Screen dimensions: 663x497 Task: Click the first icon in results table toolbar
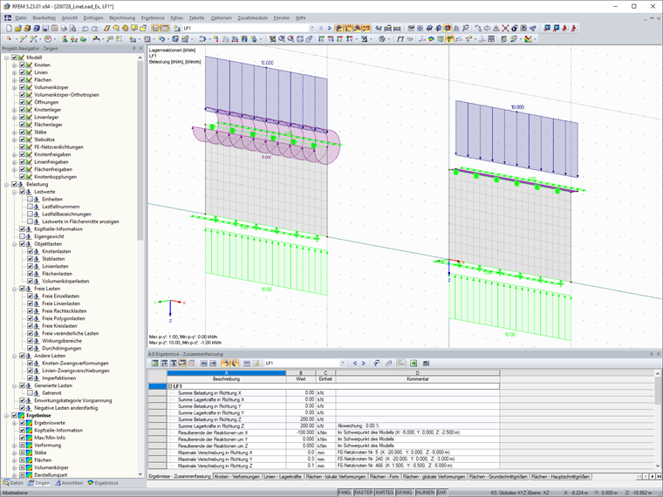click(154, 364)
